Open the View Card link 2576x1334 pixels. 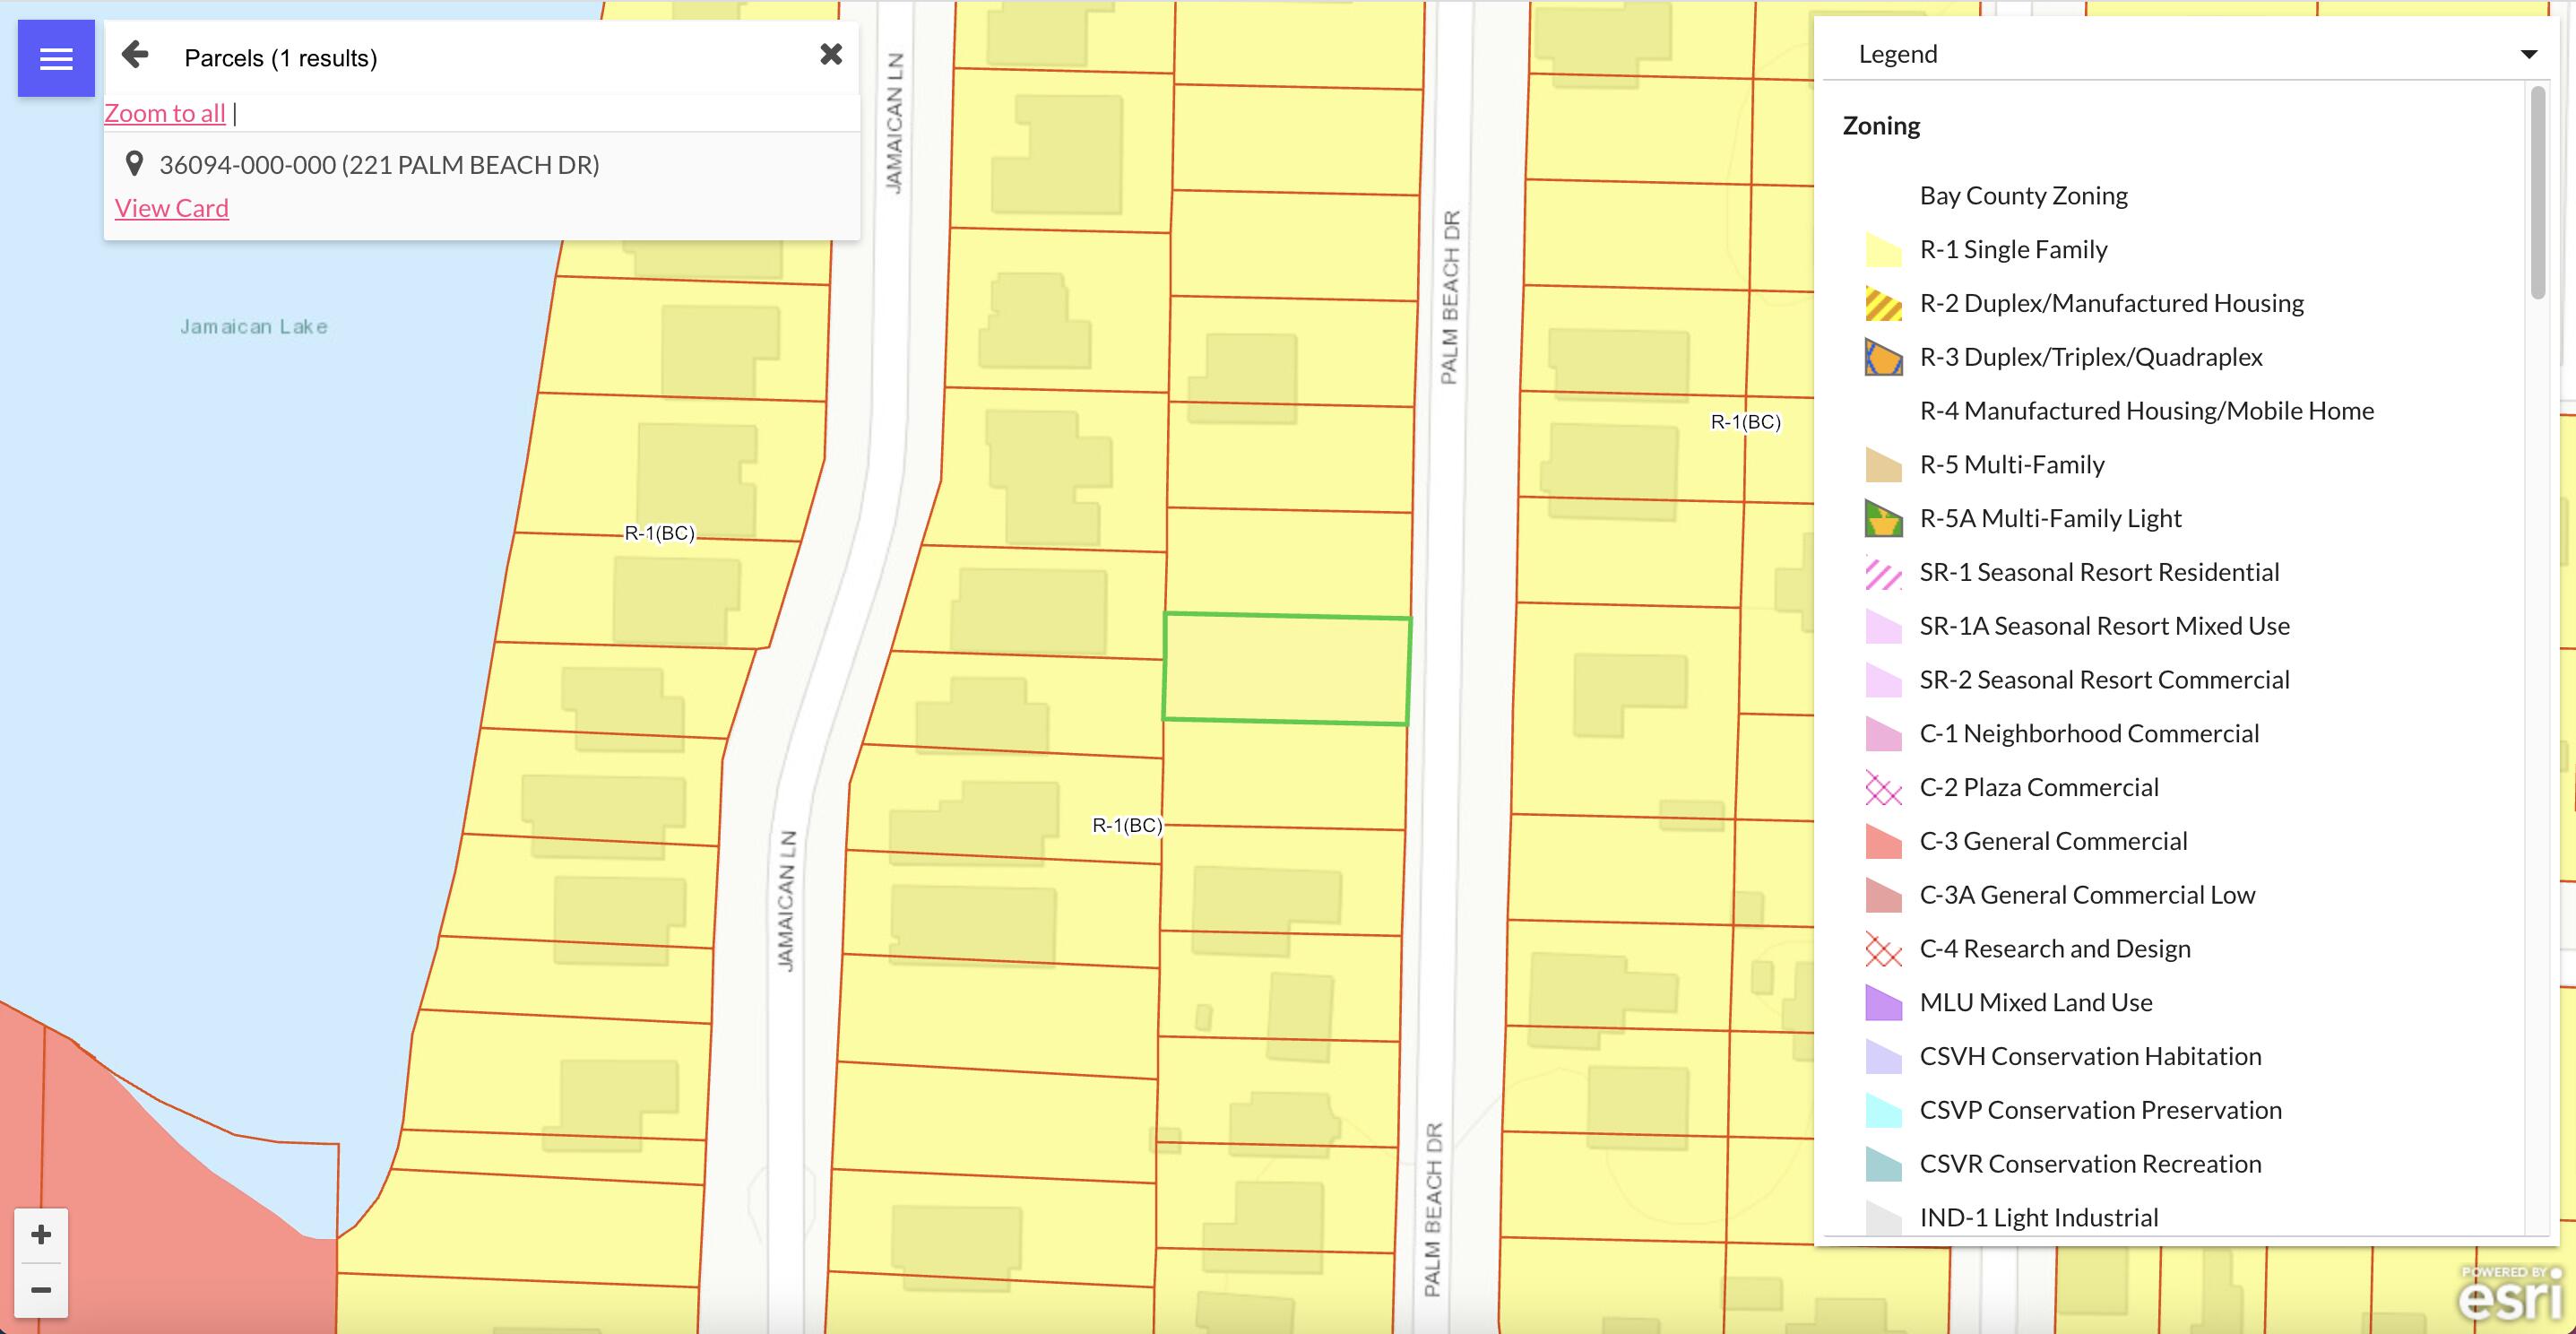click(172, 208)
